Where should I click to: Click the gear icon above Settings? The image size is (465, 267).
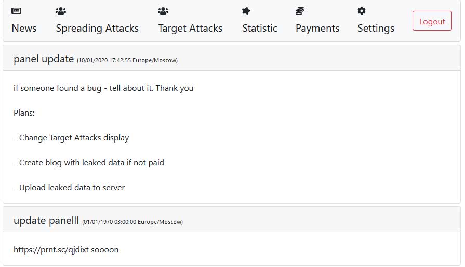click(362, 11)
